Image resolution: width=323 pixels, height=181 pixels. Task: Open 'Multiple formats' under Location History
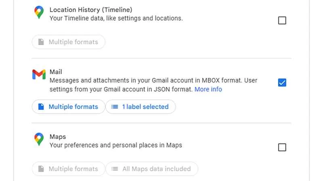(68, 42)
